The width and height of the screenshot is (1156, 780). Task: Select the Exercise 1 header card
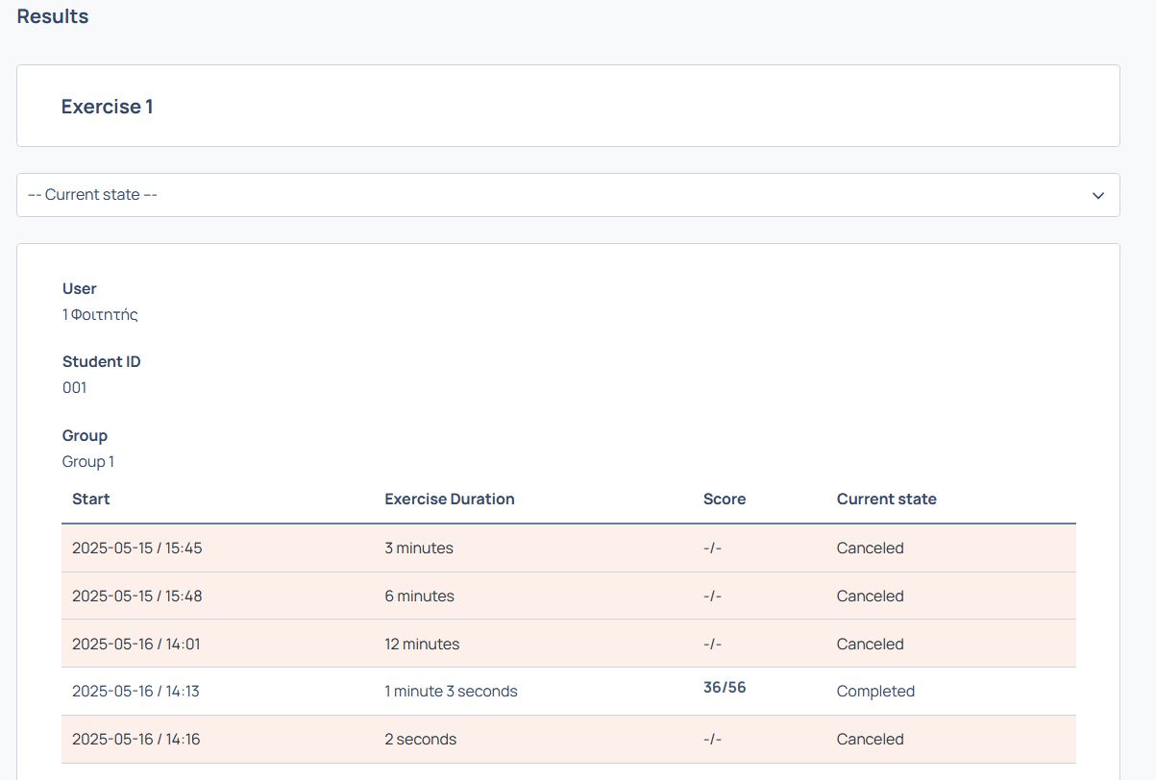[x=568, y=106]
